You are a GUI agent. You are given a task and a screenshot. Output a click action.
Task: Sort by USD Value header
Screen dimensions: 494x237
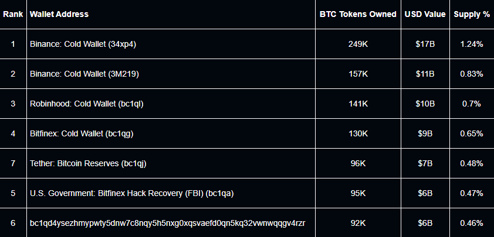425,14
